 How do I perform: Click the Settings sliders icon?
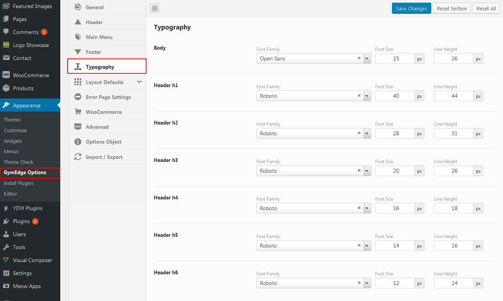pos(6,273)
